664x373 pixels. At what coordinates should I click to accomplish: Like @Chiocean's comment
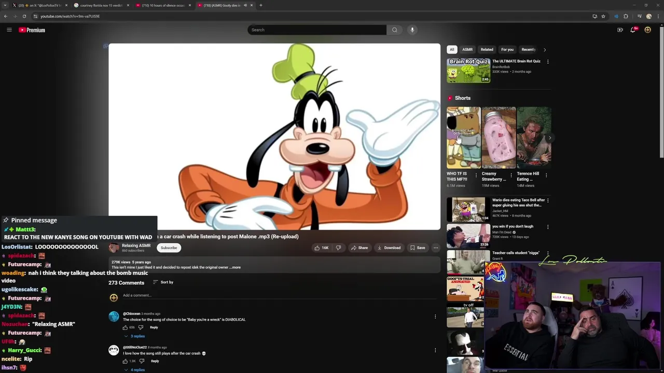[125, 327]
